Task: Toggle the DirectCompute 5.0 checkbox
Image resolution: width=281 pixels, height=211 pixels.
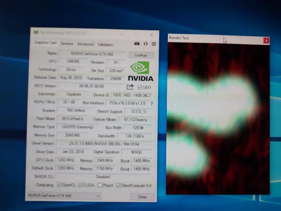Action: coord(118,185)
